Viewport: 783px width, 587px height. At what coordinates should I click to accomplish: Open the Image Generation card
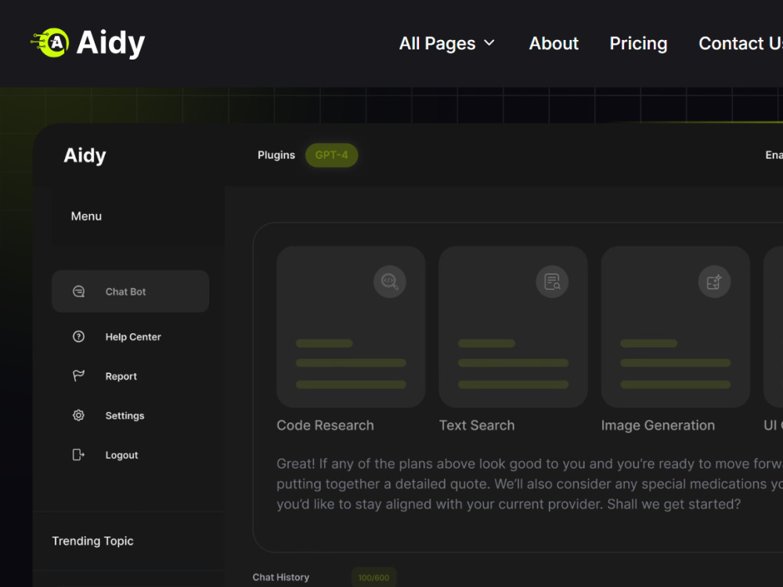pos(676,327)
